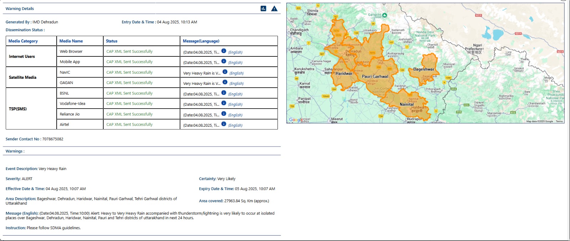Image resolution: width=570 pixels, height=241 pixels.
Task: Click the Bageshwar district region on map
Action: click(x=425, y=69)
